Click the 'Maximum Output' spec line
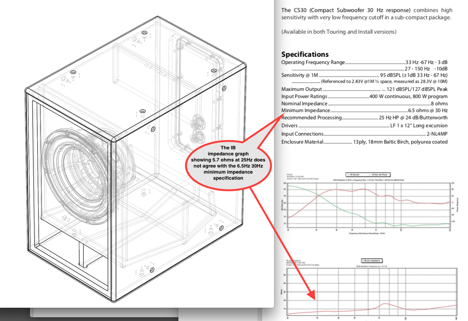 click(x=364, y=89)
